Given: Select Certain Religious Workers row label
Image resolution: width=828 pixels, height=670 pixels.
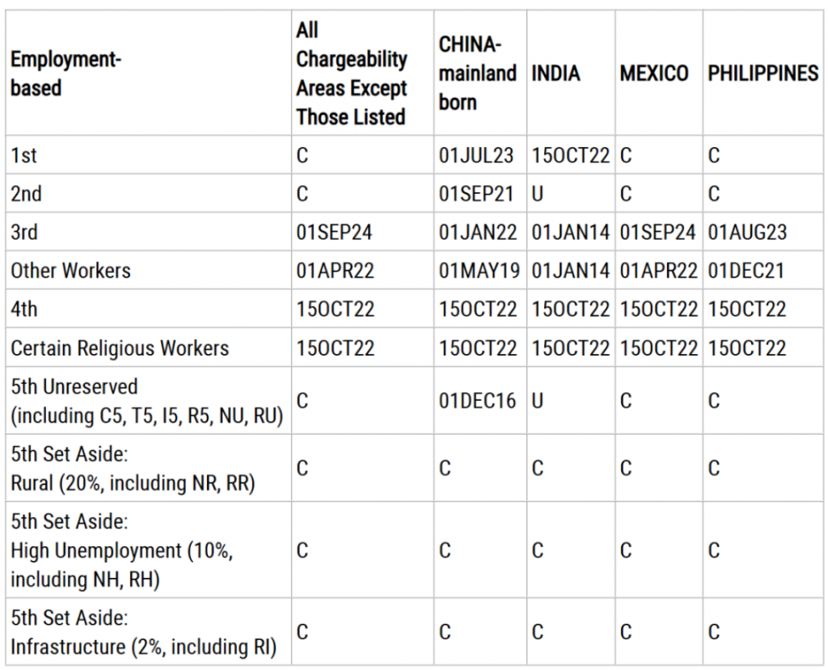Looking at the screenshot, I should pyautogui.click(x=120, y=348).
